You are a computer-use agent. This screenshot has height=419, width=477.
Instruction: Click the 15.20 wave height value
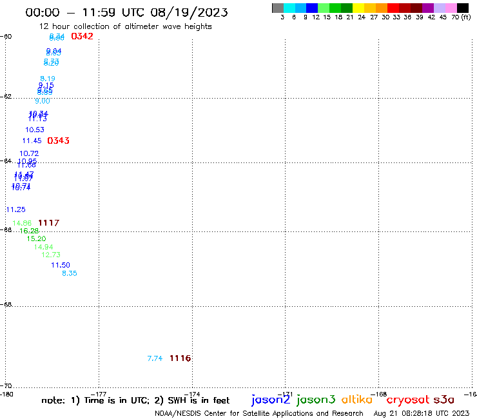[37, 239]
